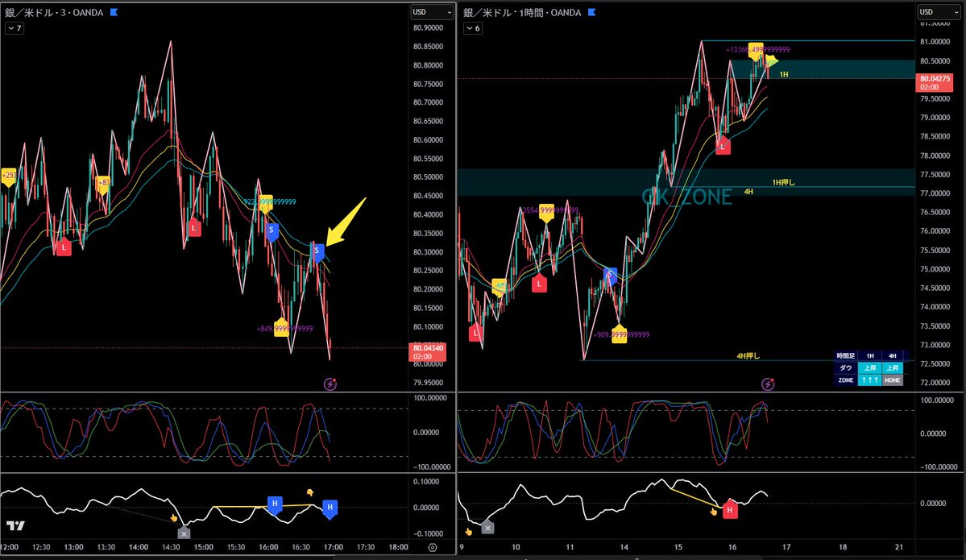Click the 4H押し label on 1時間 chart
The width and height of the screenshot is (966, 560).
pyautogui.click(x=748, y=356)
